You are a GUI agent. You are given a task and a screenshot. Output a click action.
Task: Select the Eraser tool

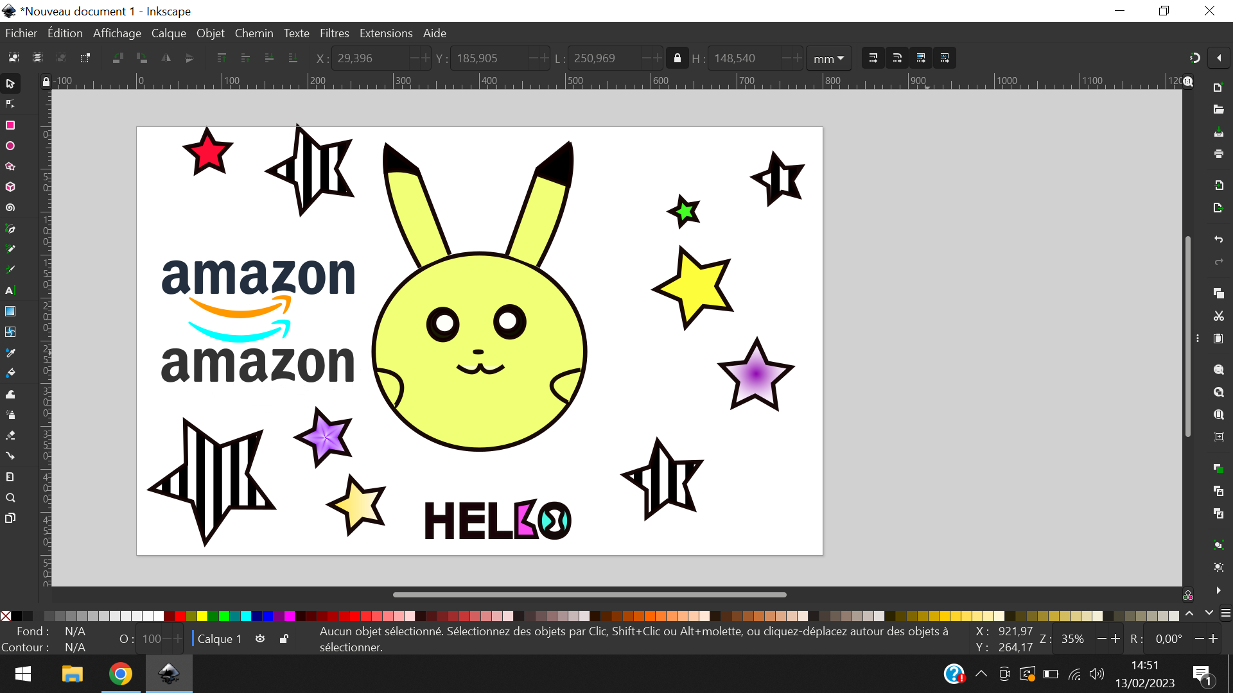[x=10, y=435]
